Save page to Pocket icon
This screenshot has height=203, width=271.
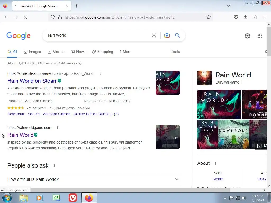(x=236, y=17)
